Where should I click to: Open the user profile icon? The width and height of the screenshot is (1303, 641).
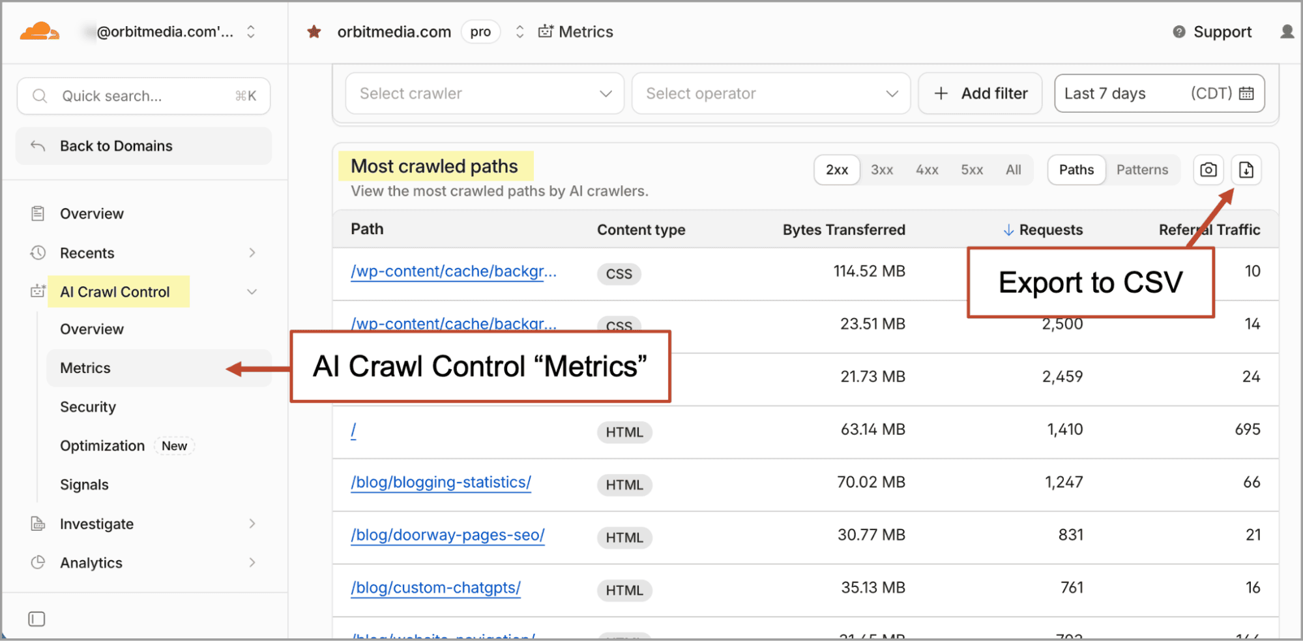(1287, 31)
